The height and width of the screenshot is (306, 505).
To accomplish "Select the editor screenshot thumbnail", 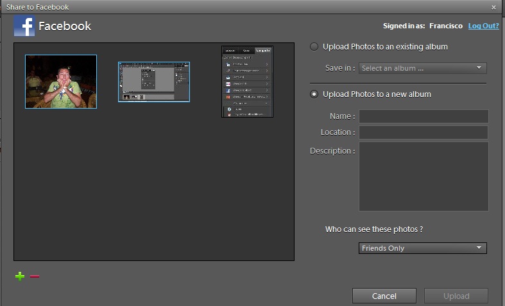I will (154, 82).
